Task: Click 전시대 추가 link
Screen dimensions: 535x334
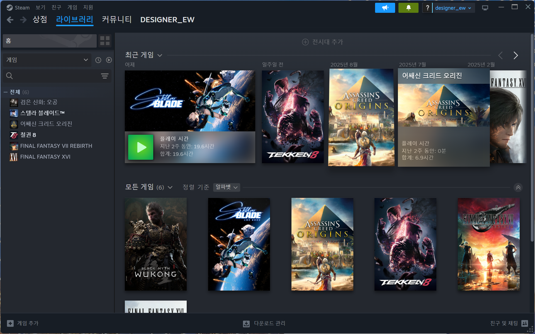Action: (x=328, y=42)
